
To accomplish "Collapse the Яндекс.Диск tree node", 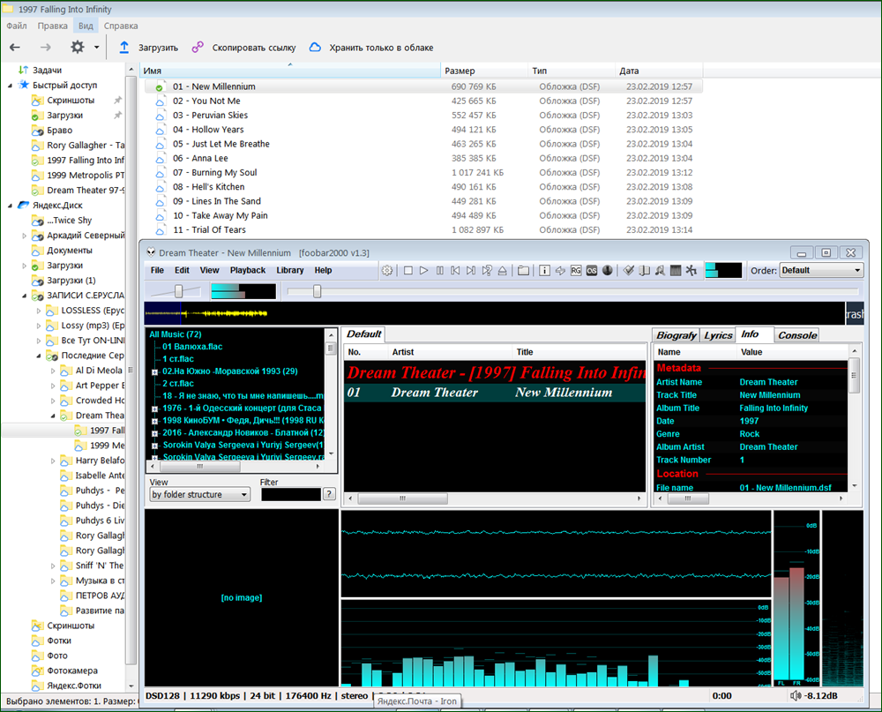I will point(10,206).
